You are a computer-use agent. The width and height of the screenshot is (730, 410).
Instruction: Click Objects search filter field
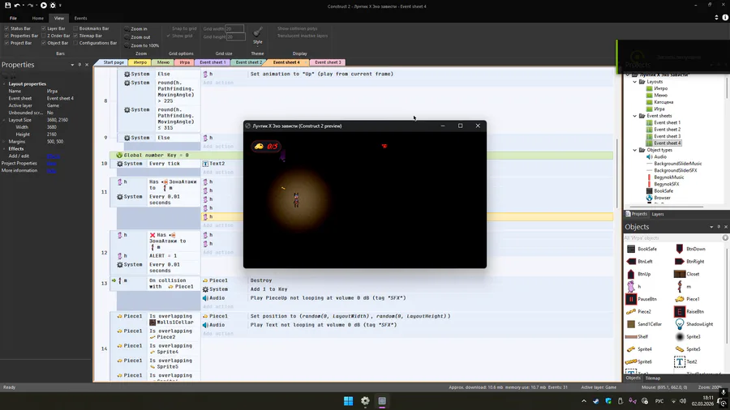click(x=672, y=238)
